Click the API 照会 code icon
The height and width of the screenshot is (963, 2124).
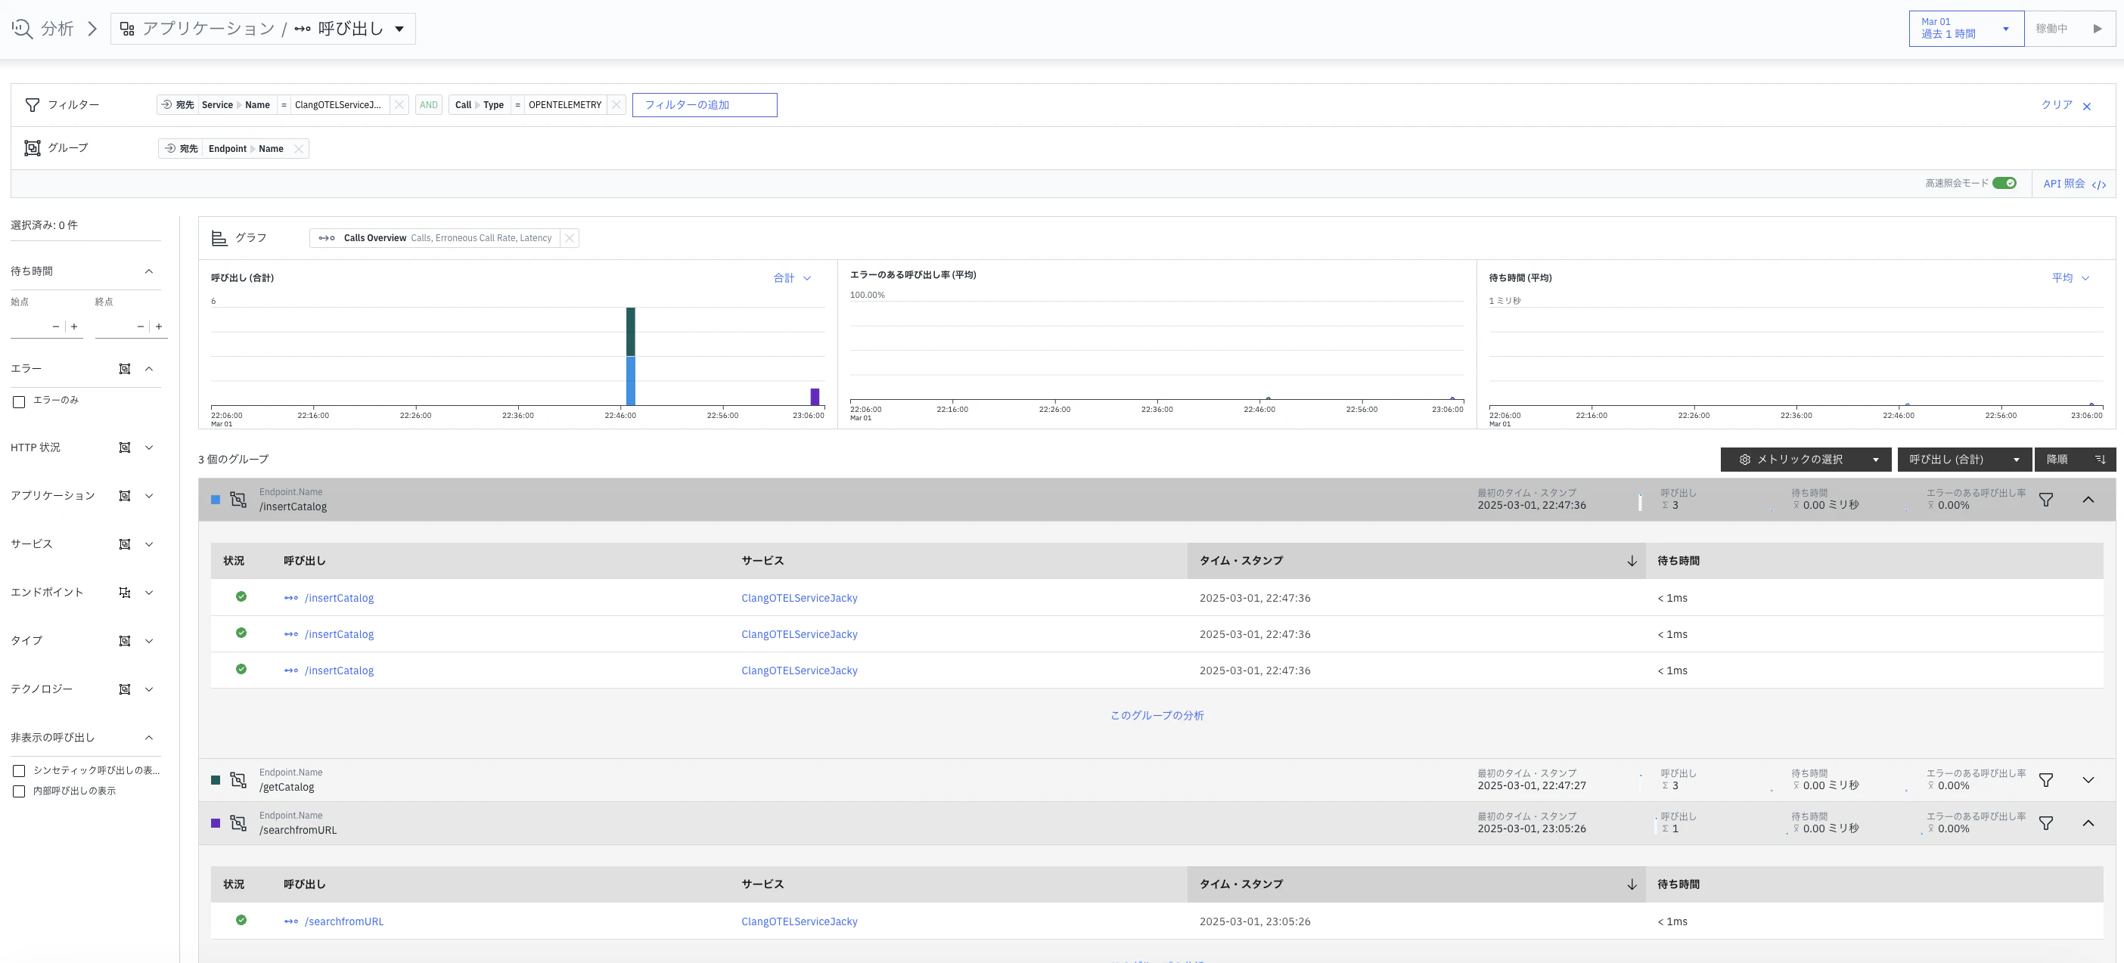[x=2098, y=184]
